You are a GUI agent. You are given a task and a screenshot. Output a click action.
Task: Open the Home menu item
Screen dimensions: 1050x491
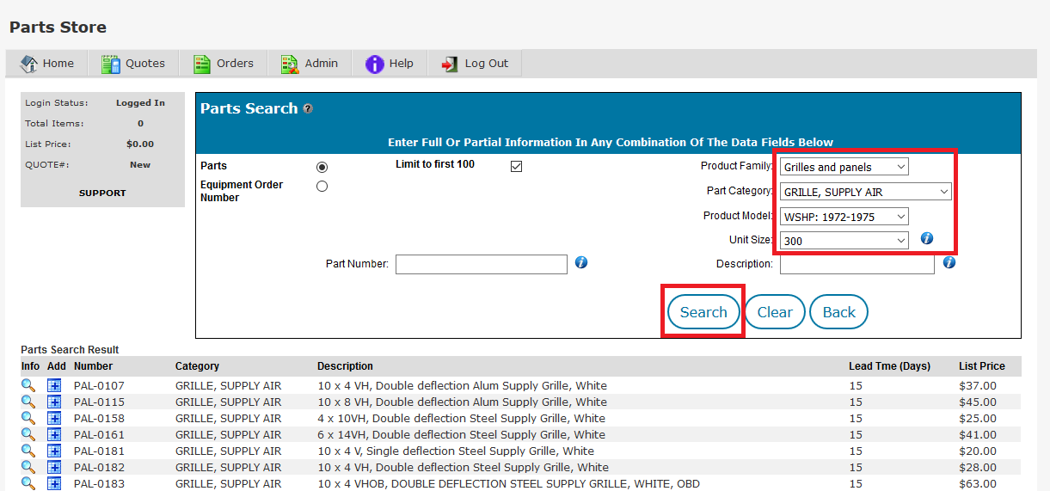tap(46, 64)
